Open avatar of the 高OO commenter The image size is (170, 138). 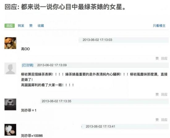(x=10, y=43)
